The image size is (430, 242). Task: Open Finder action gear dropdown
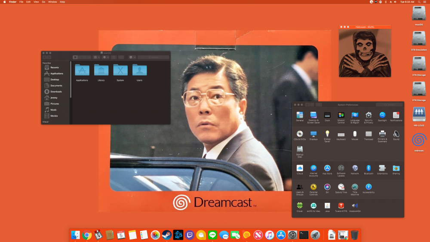click(106, 57)
